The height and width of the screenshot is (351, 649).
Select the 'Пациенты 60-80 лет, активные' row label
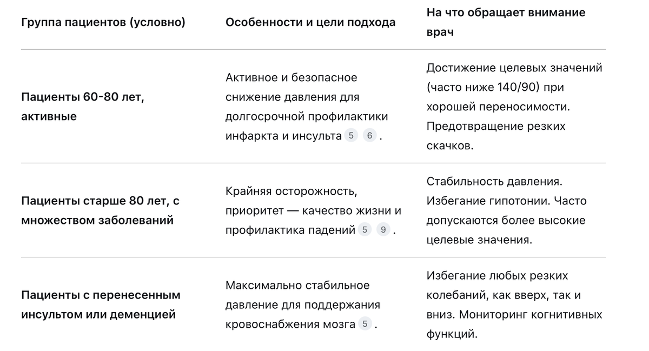point(82,107)
